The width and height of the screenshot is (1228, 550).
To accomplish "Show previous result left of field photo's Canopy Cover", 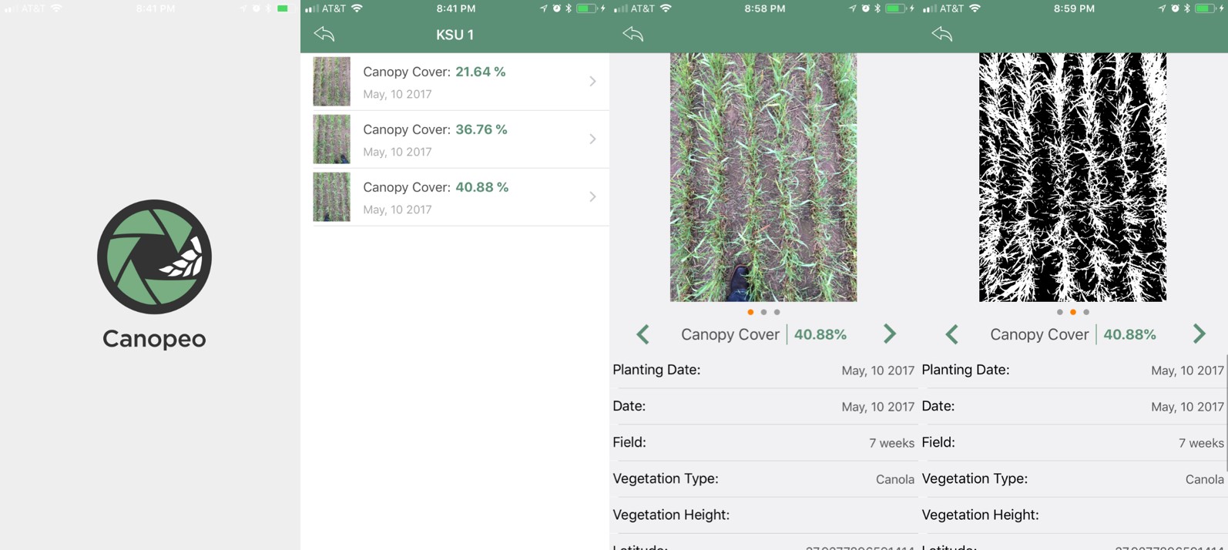I will (643, 334).
